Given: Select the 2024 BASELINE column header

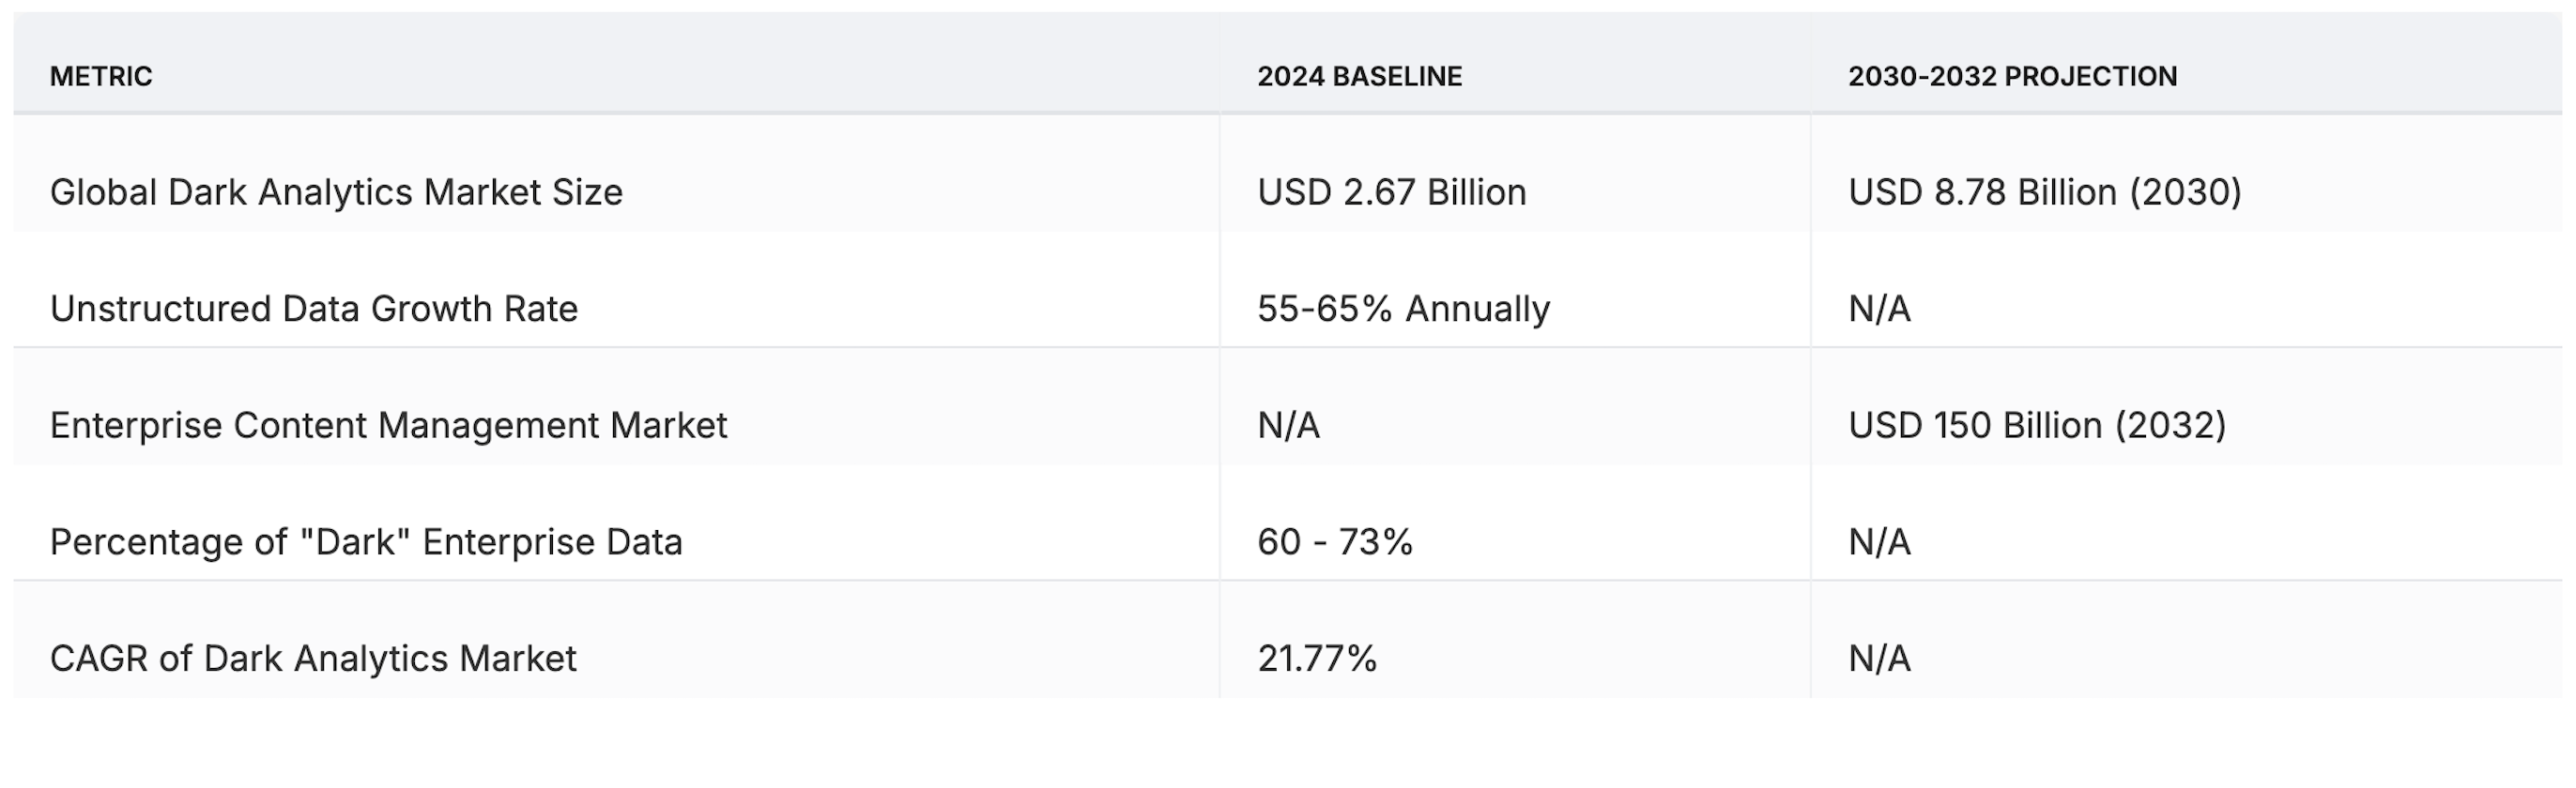Looking at the screenshot, I should (1359, 76).
